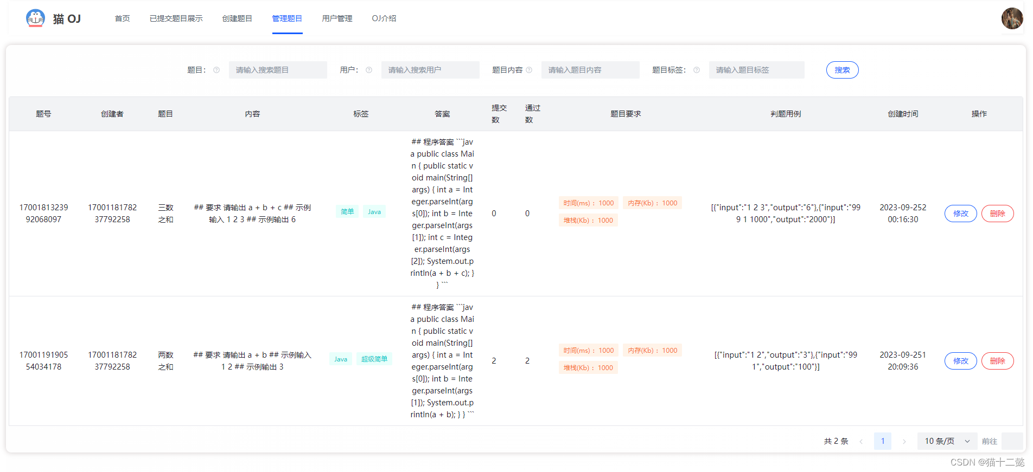Click the 内存(Kb): 1000 tag in 两数之和 row
The height and width of the screenshot is (472, 1033).
653,351
